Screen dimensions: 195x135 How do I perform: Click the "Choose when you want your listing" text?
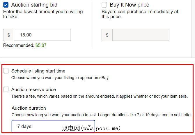click(60, 78)
